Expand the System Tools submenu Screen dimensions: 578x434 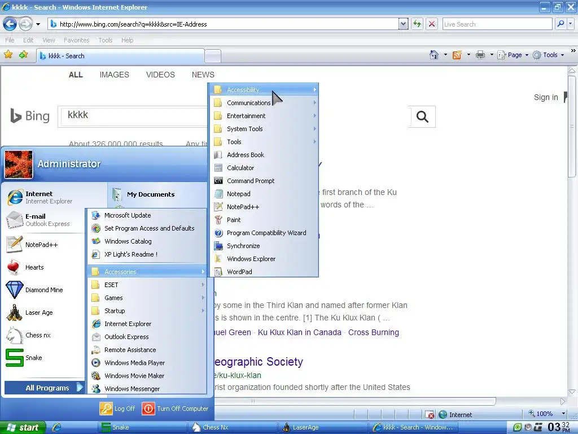tap(264, 129)
